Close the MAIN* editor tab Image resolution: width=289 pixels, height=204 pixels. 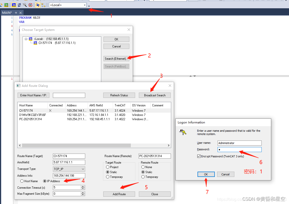21,13
